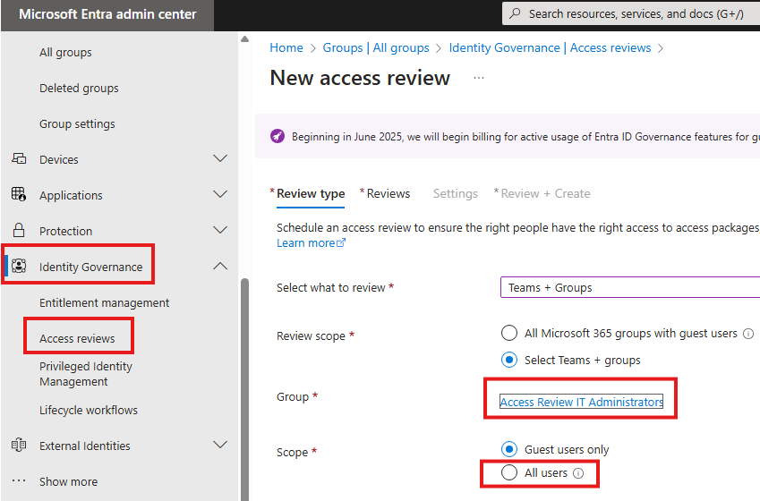Screen dimensions: 760x501
Task: Open Group settings in the sidebar
Action: tap(77, 124)
